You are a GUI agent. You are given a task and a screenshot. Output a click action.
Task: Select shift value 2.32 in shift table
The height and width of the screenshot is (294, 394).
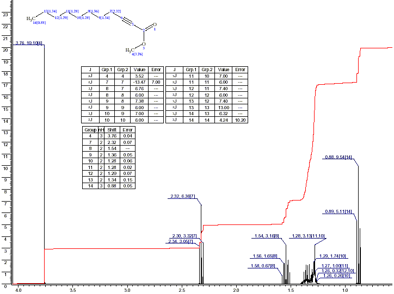pyautogui.click(x=112, y=142)
